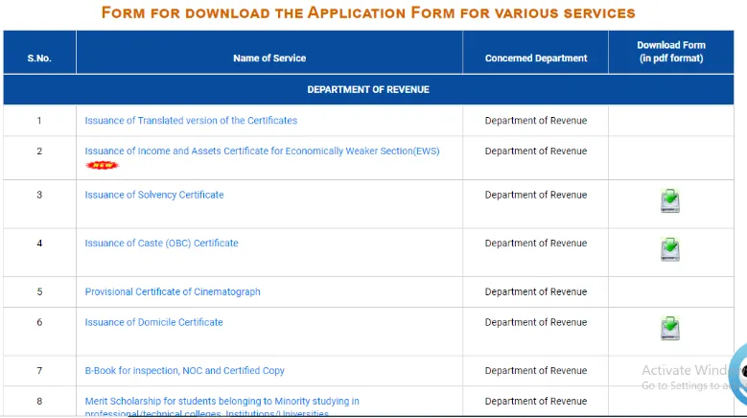Open Issuance of Translated version of Certificates
747x418 pixels.
coord(191,121)
